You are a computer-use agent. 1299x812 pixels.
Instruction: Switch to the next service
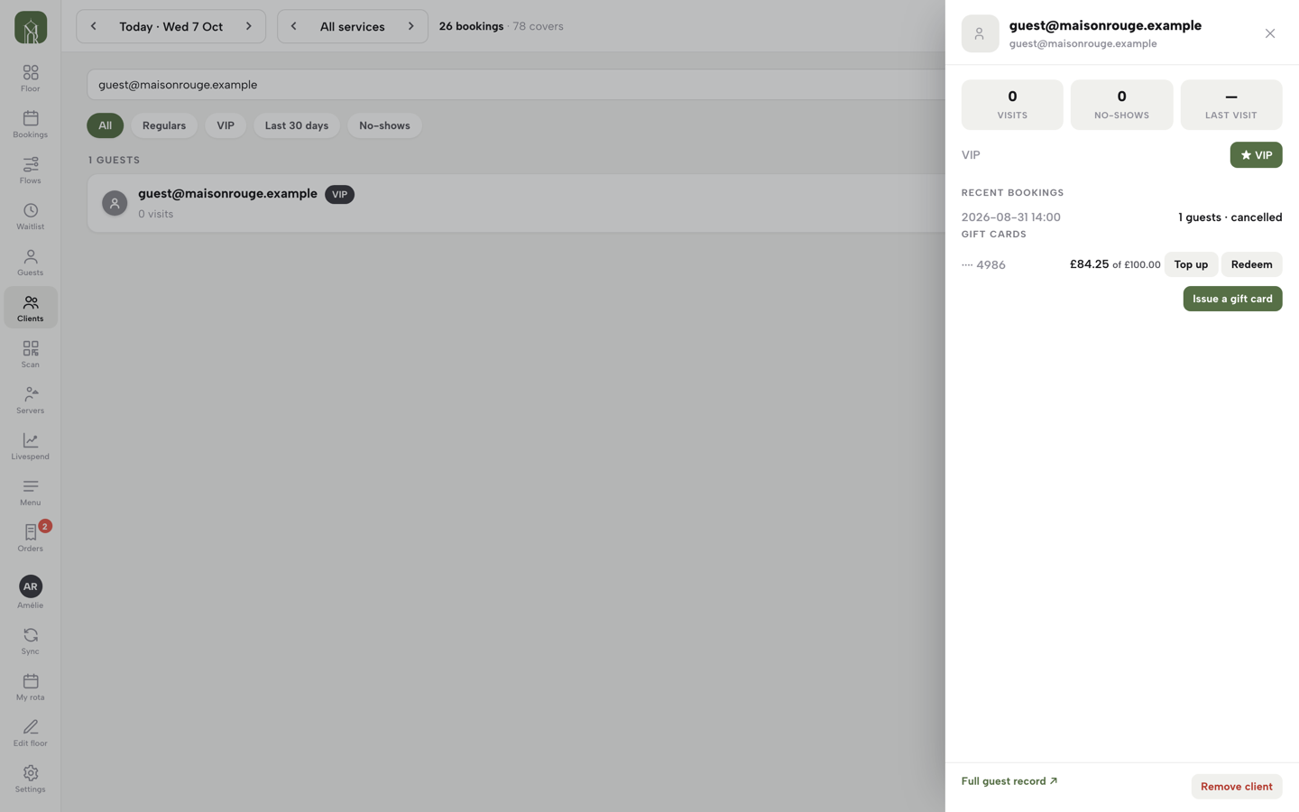pos(411,26)
